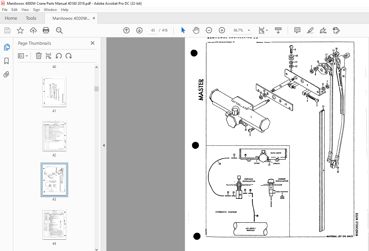Zoom out with the minus icon

209,30
